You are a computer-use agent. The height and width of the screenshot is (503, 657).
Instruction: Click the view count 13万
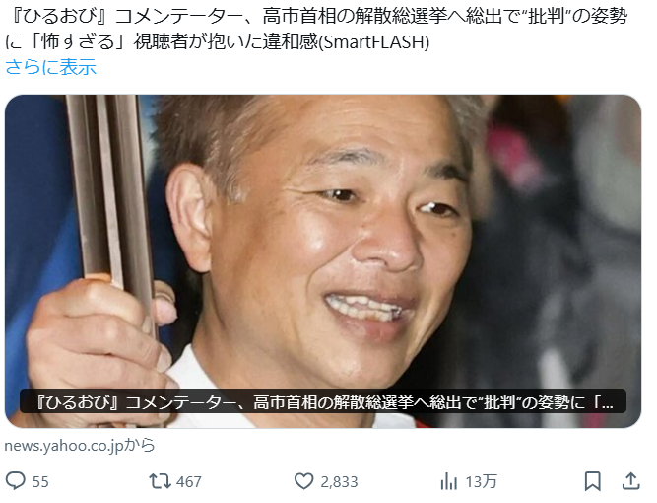481,481
